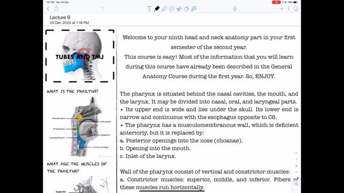Go back to the notes library
This screenshot has height=193, width=344.
48,9
